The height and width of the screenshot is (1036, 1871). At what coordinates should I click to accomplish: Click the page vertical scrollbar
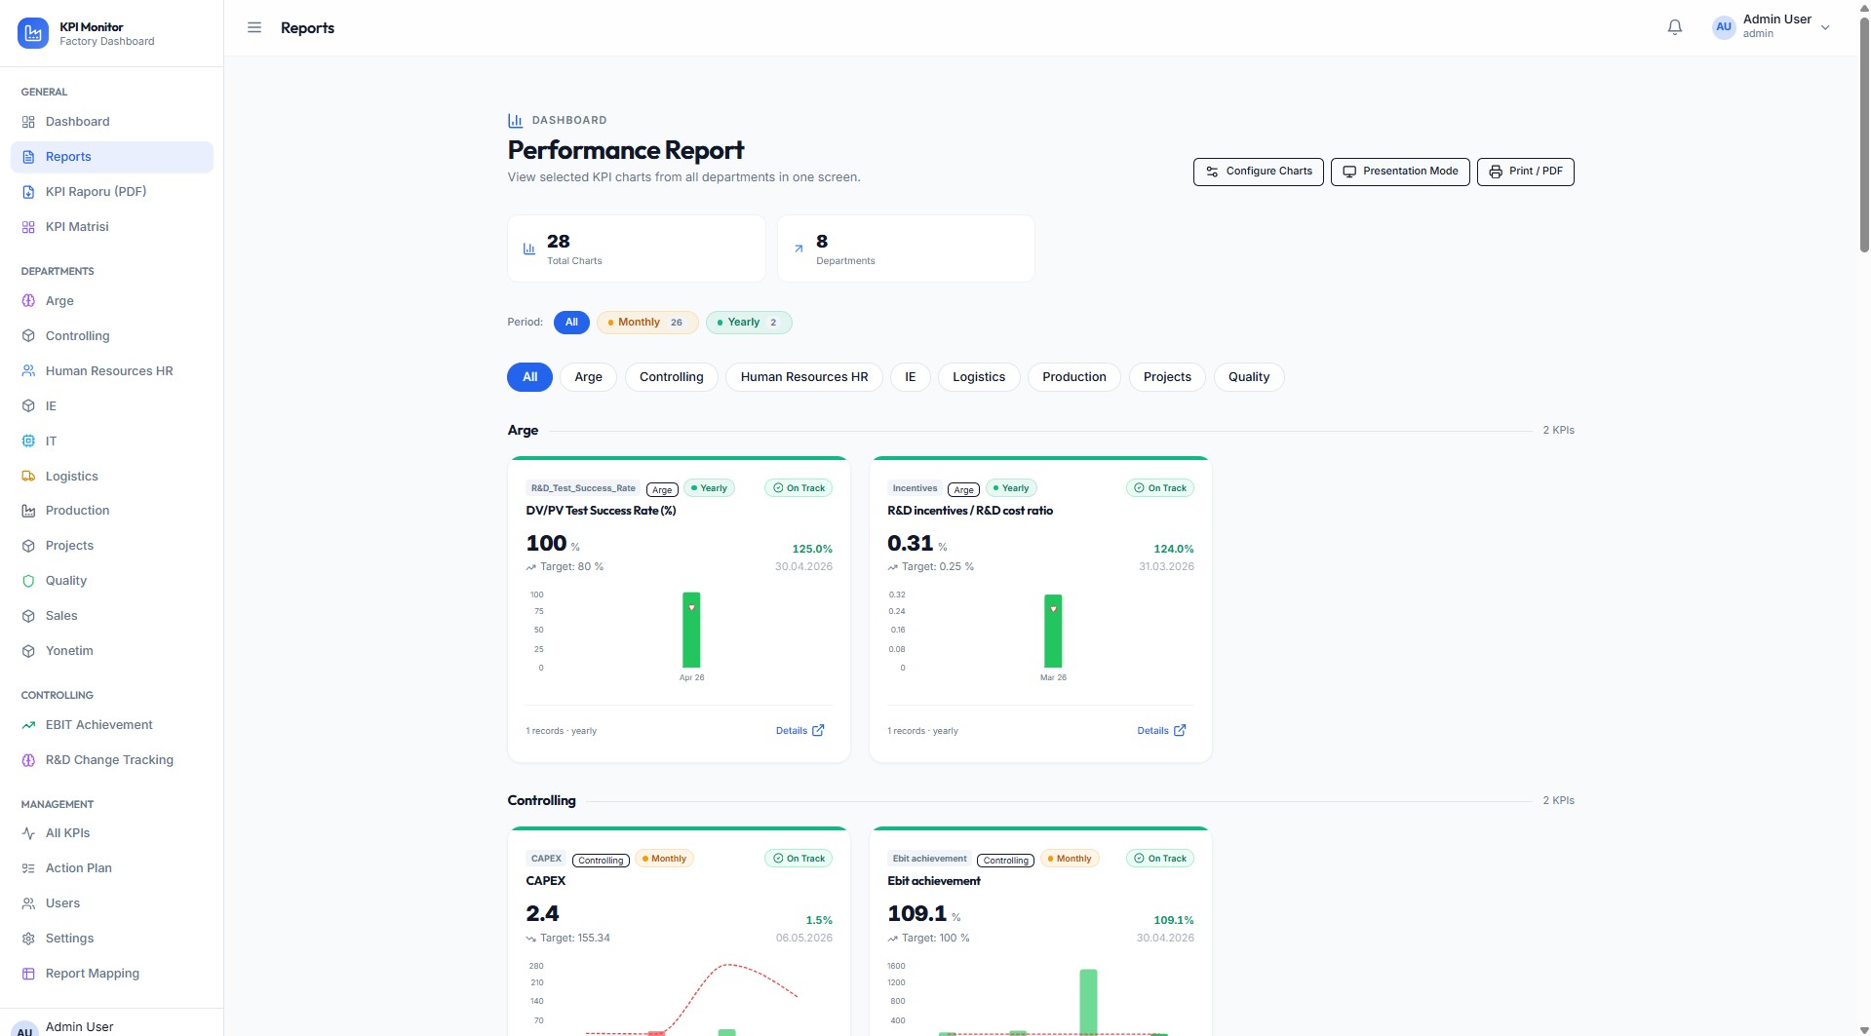1864,136
